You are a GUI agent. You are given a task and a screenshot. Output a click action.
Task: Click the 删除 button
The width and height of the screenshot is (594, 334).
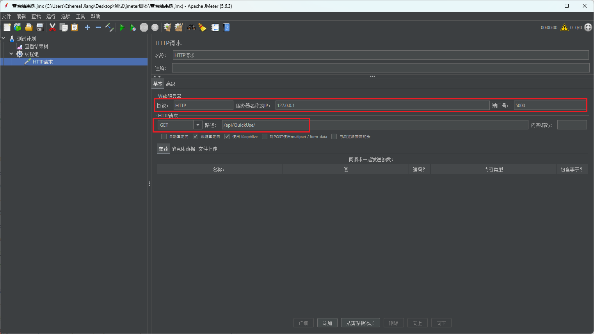[x=394, y=323]
